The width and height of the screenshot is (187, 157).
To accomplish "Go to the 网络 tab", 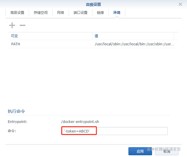I will point(61,13).
